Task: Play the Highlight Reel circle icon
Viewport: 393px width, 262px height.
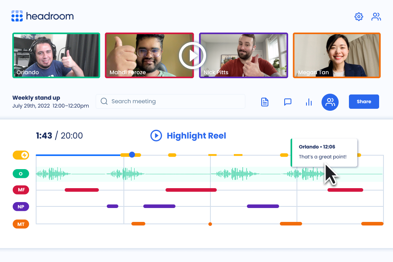Action: 156,136
